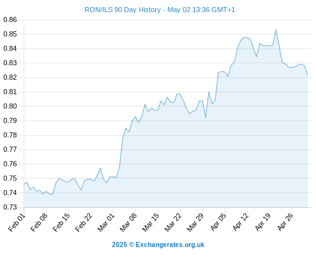Click the chart's highest peak near Apr 21
316x255 pixels.
276,30
